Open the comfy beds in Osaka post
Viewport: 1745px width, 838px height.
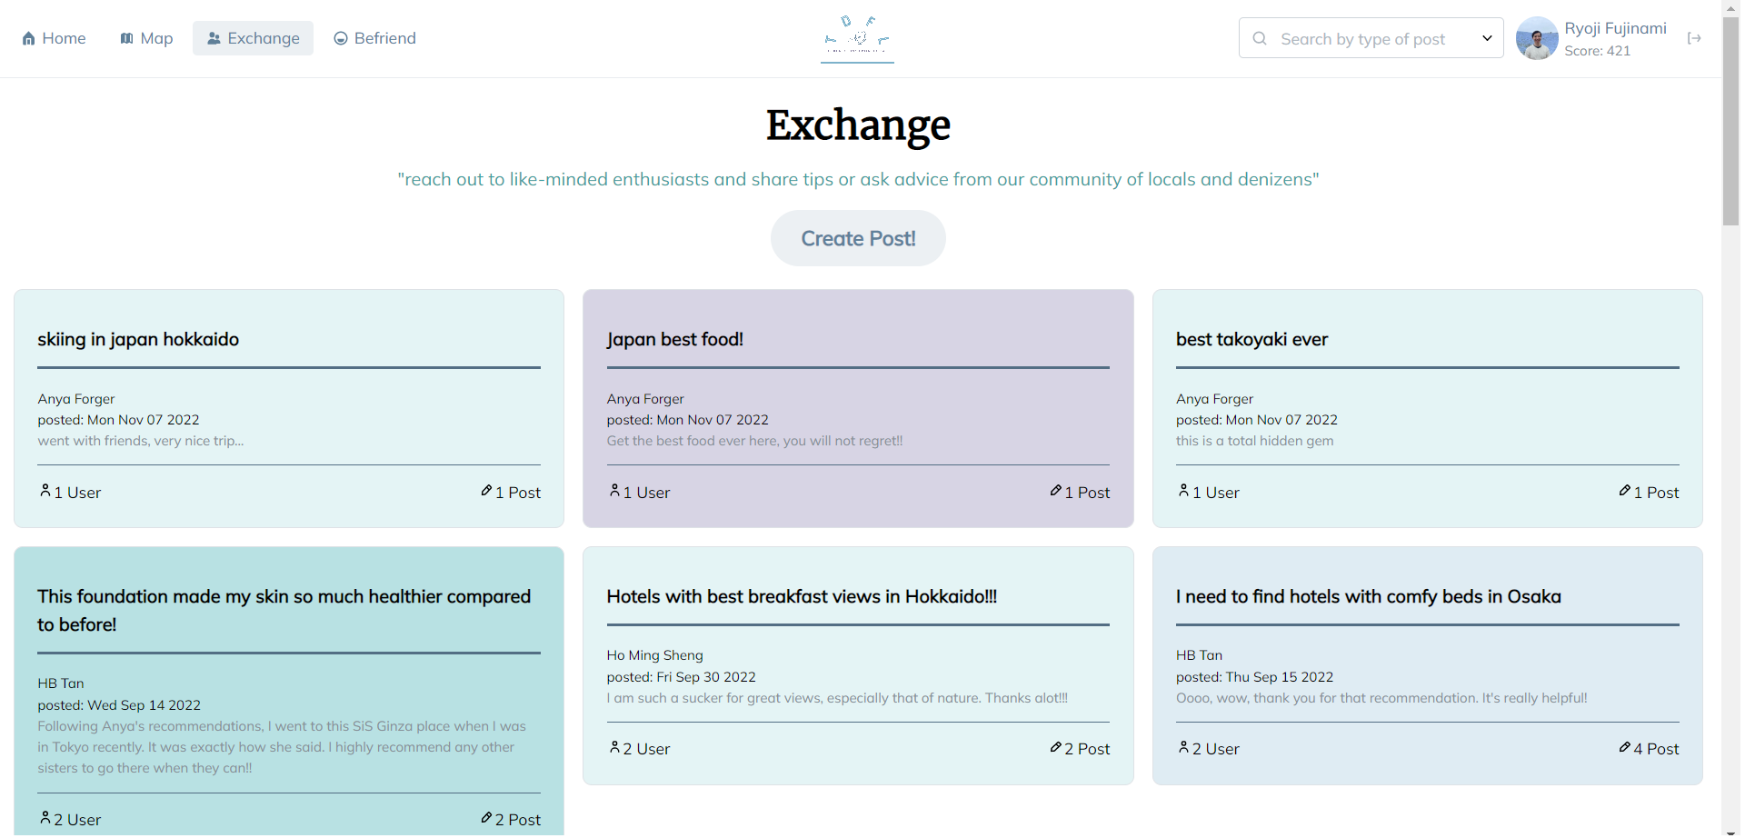pyautogui.click(x=1368, y=597)
